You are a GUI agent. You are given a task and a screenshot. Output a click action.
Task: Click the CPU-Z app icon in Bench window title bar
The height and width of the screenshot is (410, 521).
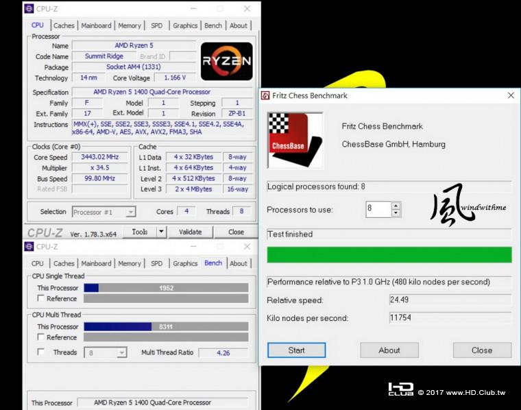(x=29, y=246)
